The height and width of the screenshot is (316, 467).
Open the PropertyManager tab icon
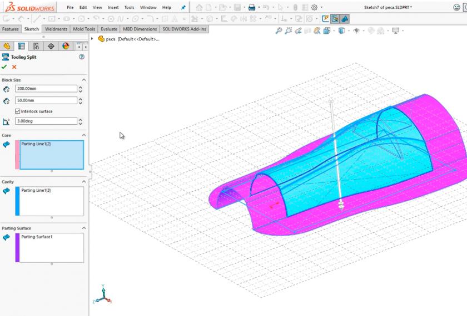pyautogui.click(x=22, y=46)
